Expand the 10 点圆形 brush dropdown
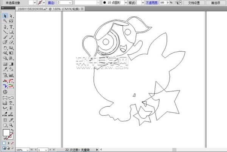The image size is (227, 152). (126, 3)
